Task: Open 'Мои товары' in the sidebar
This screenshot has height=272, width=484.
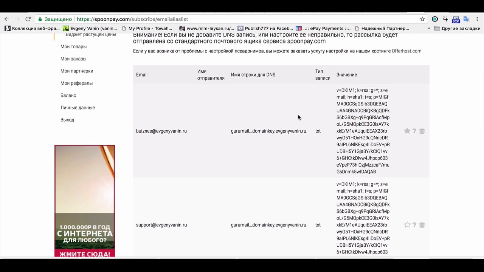Action: coord(73,46)
